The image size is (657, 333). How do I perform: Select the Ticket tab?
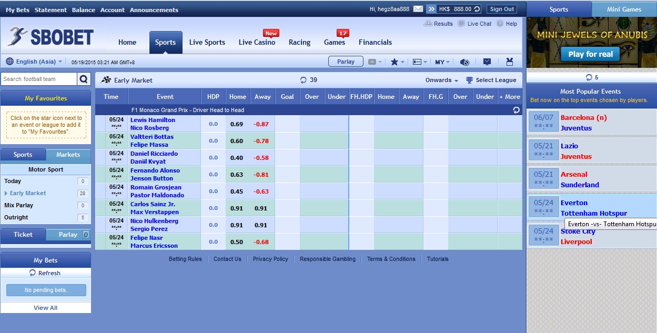[x=23, y=235]
